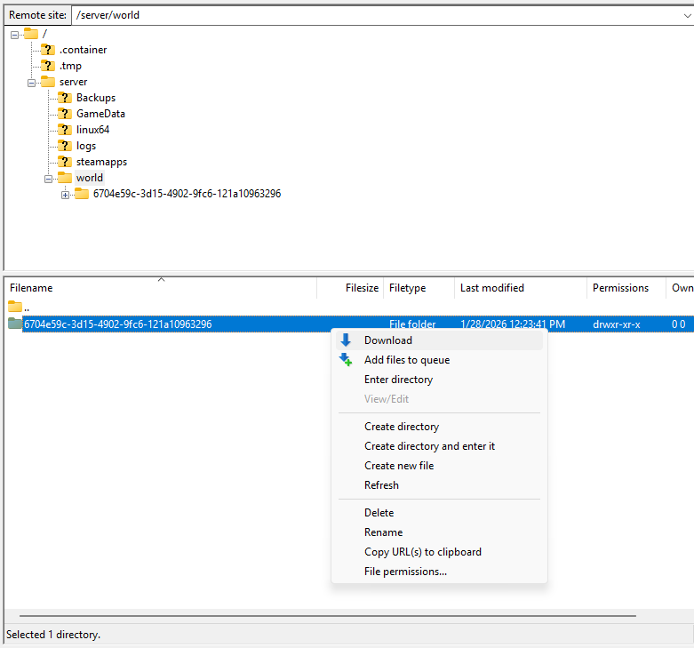Click the steamapps folder icon
The height and width of the screenshot is (648, 694).
point(65,162)
